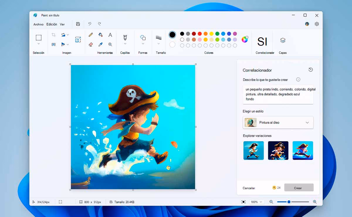Pick the pink color swatch
This screenshot has width=352, height=217.
(200, 40)
